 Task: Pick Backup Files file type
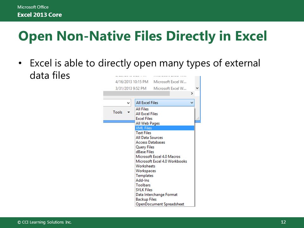click(x=165, y=199)
